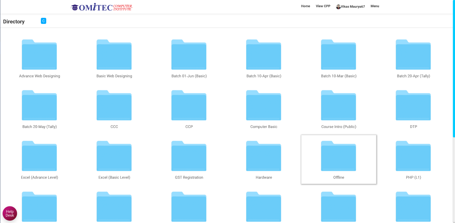Image resolution: width=455 pixels, height=223 pixels.
Task: Open the Batch 20-Apr (Tally) folder
Action: coord(413,55)
